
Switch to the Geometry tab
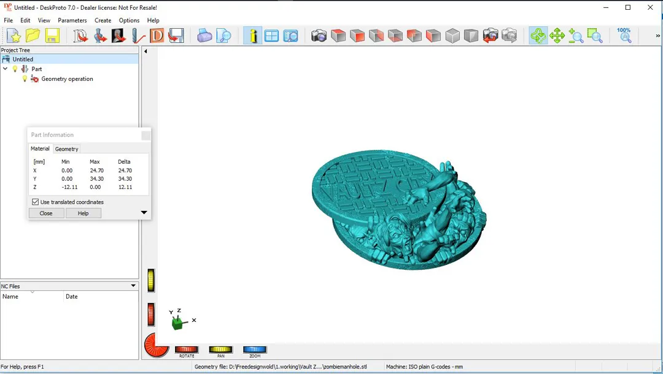[x=67, y=149]
